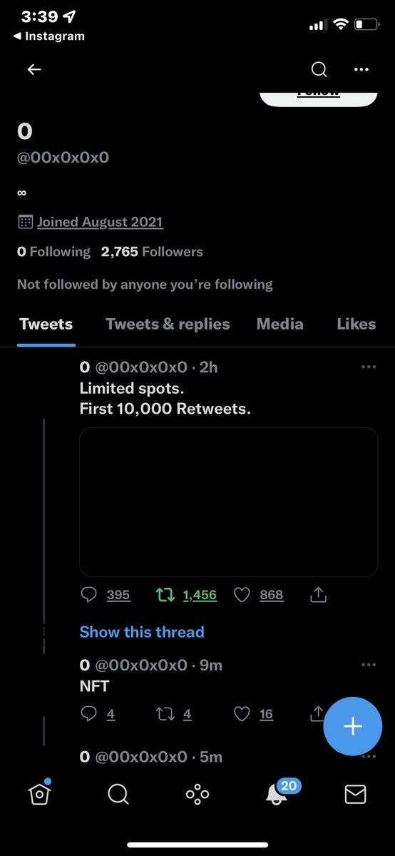Switch to the Media tab
The height and width of the screenshot is (856, 395).
(280, 324)
